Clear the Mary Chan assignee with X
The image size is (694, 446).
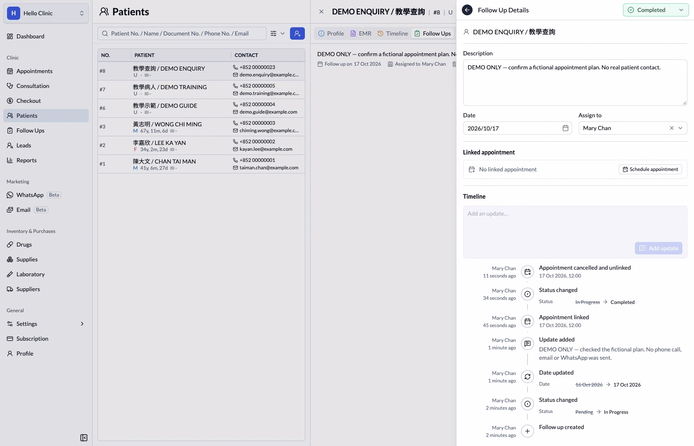[x=672, y=128]
